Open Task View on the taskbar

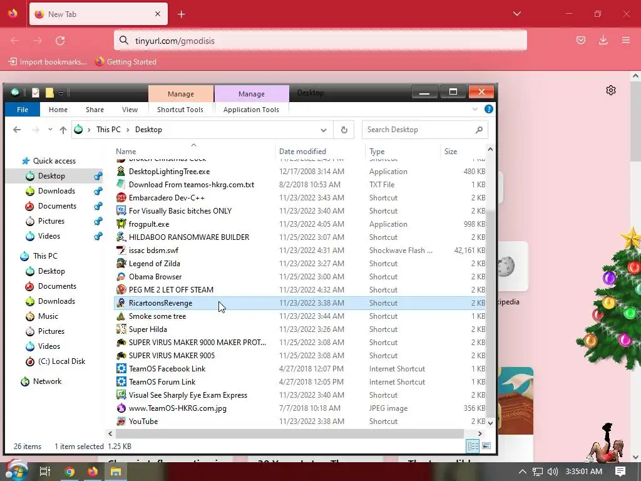(x=44, y=472)
